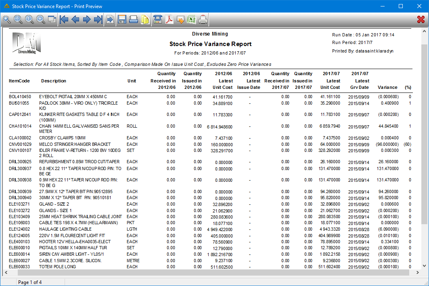Go to the first page arrow
This screenshot has width=429, height=286.
tap(64, 19)
